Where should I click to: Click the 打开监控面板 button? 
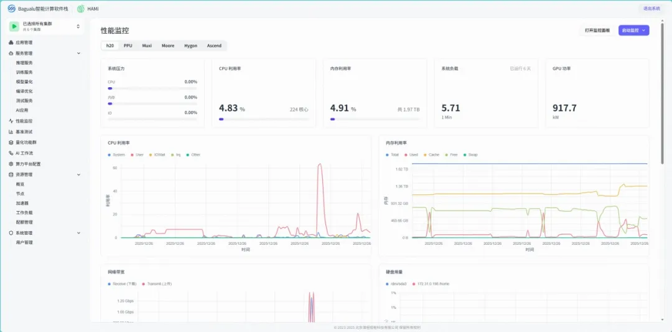[597, 31]
